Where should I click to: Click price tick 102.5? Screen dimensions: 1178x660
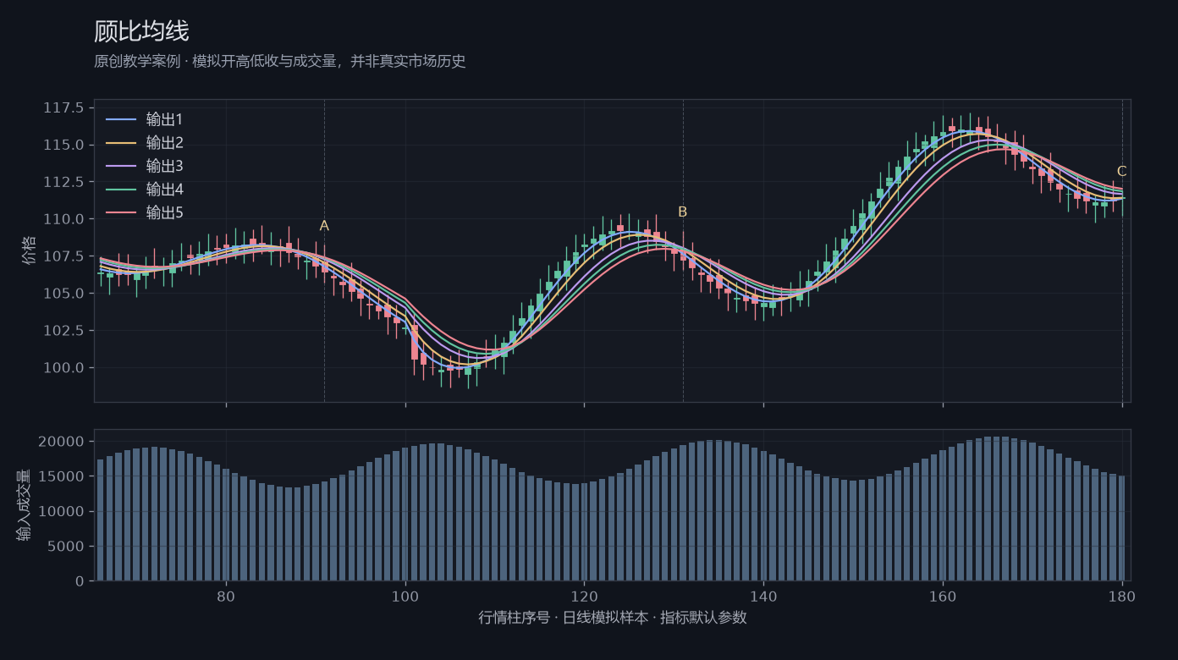point(63,331)
